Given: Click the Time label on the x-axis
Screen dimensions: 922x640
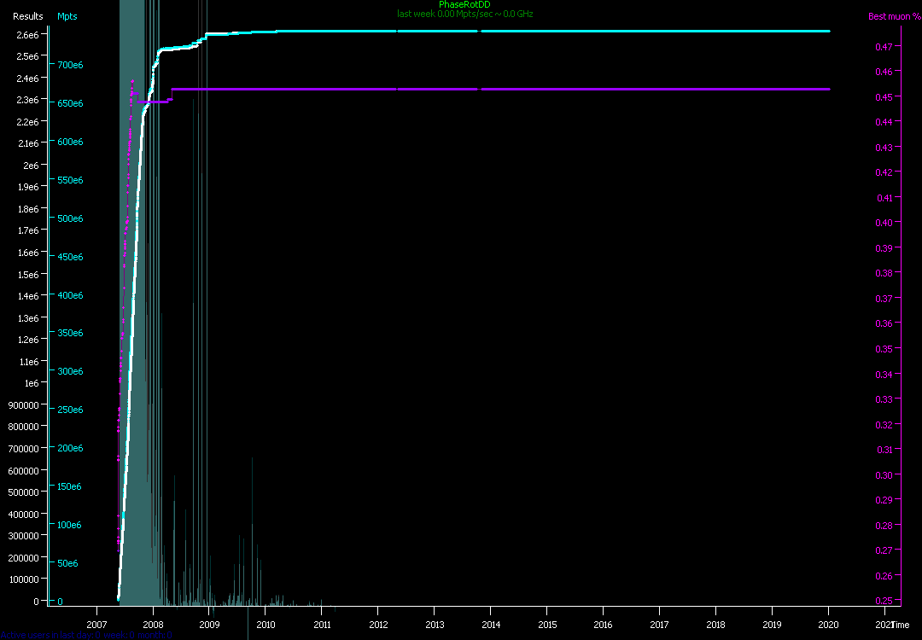Looking at the screenshot, I should click(x=901, y=625).
